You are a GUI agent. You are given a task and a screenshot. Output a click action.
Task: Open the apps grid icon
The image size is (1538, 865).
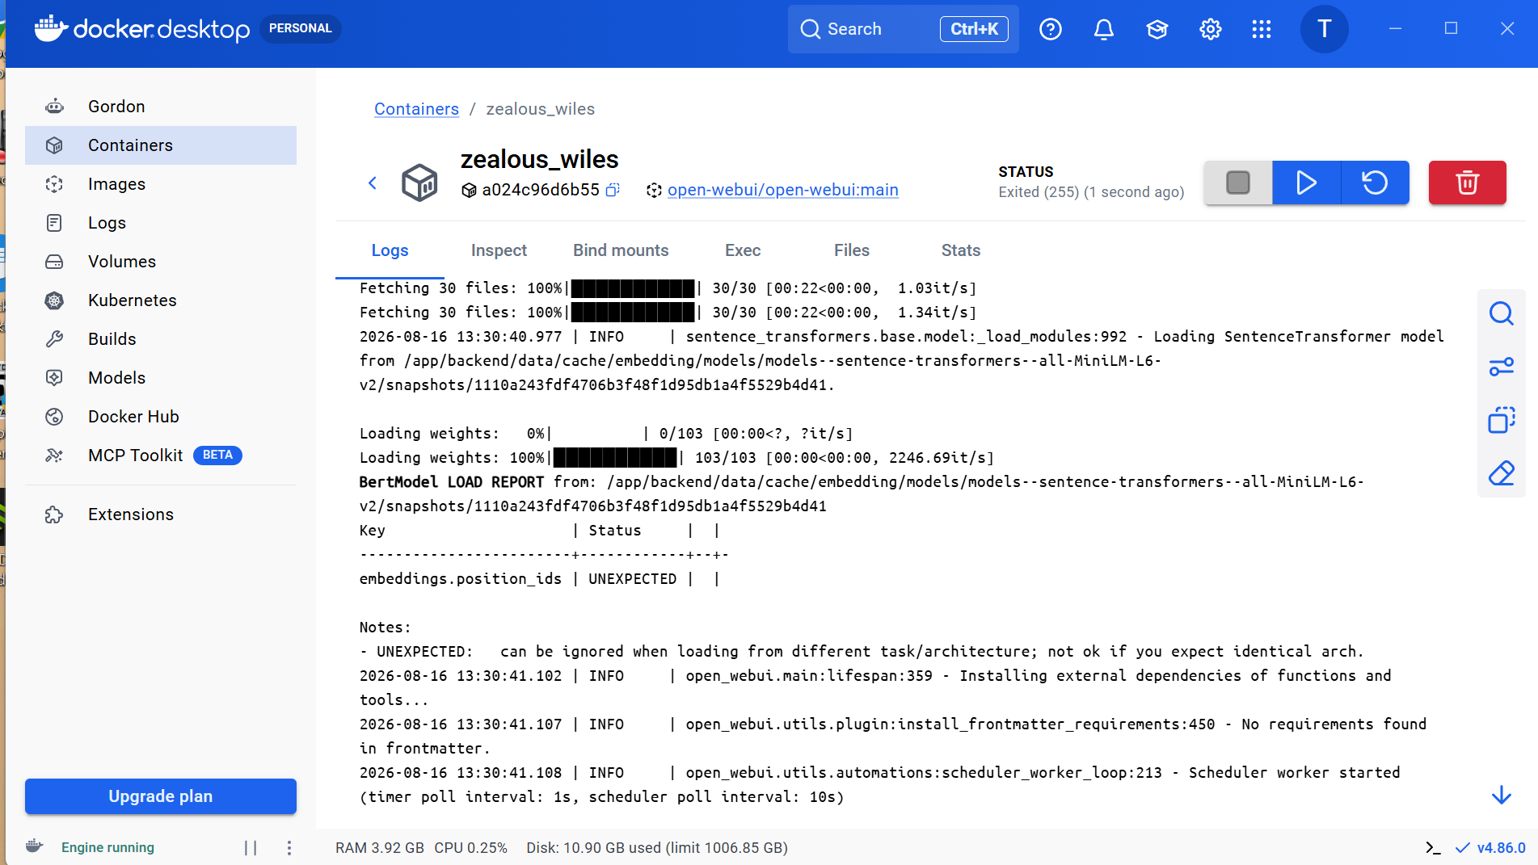coord(1262,29)
